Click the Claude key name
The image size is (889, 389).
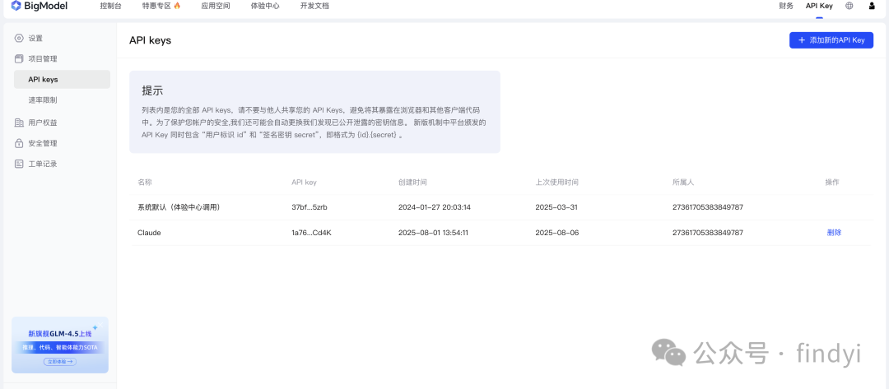point(149,233)
